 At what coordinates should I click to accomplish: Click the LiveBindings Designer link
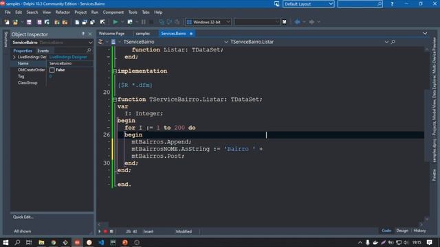click(68, 57)
